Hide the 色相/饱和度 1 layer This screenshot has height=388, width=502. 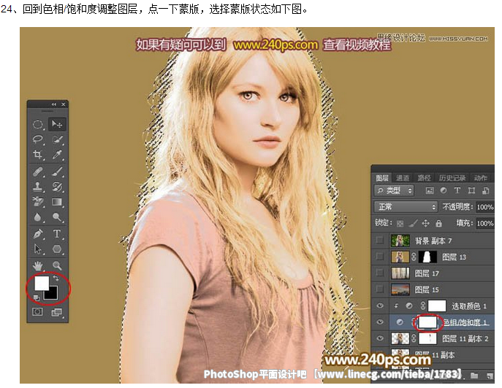coord(380,322)
